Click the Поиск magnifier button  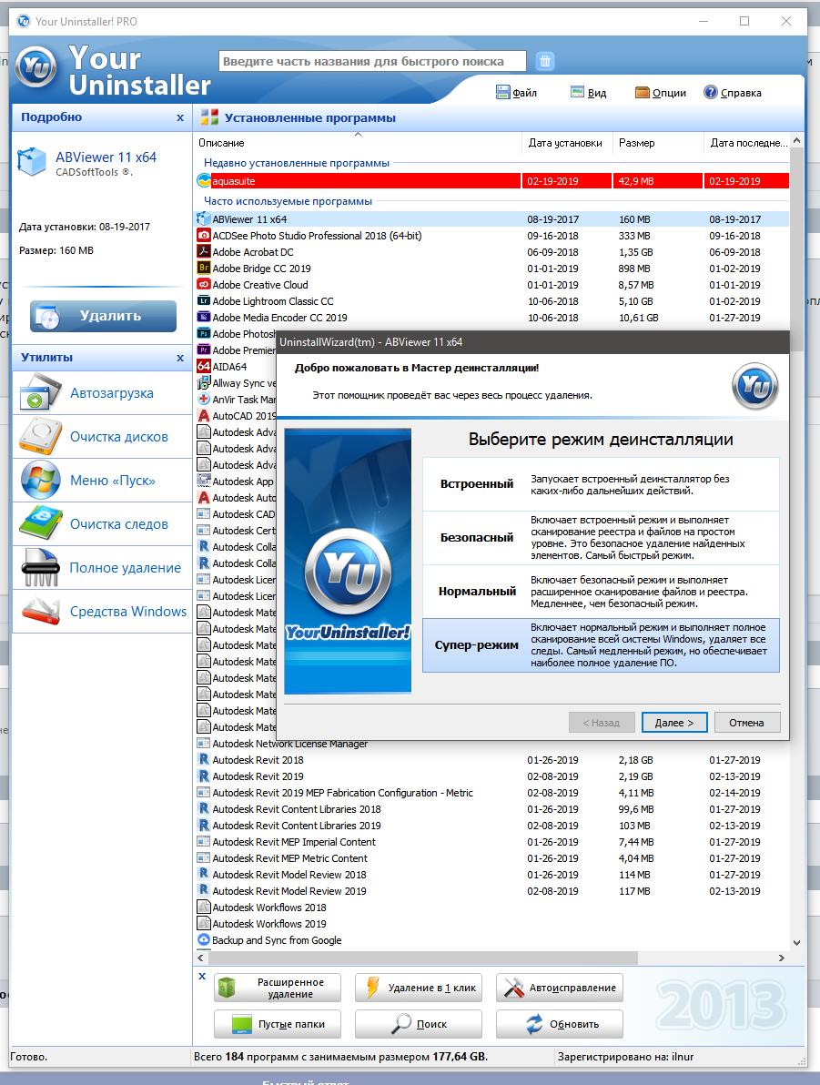[x=419, y=1024]
